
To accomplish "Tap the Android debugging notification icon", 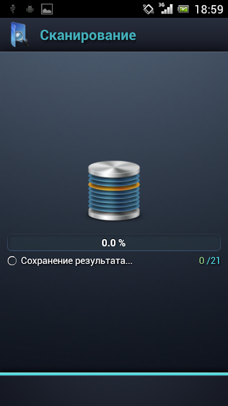I will (30, 9).
